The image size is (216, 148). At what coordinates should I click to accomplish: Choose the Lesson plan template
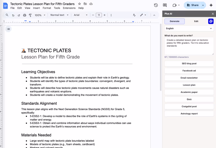click(x=189, y=85)
